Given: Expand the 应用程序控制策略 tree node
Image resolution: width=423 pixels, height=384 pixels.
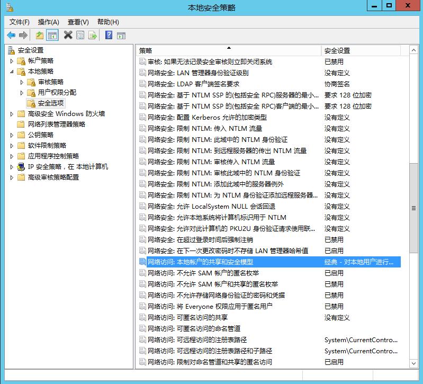Looking at the screenshot, I should click(x=12, y=156).
